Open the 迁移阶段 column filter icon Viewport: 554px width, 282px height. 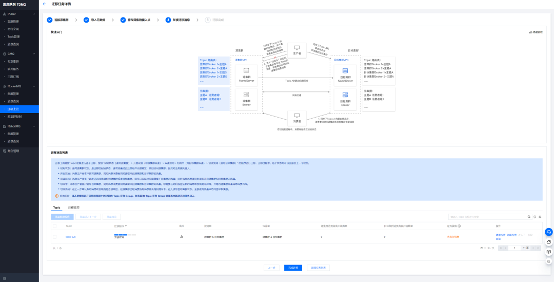pyautogui.click(x=126, y=225)
